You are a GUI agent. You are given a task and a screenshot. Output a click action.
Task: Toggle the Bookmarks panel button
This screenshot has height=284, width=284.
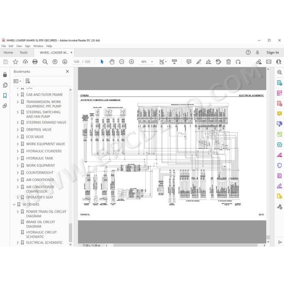5,95
